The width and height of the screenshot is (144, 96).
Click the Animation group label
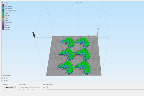(6, 84)
